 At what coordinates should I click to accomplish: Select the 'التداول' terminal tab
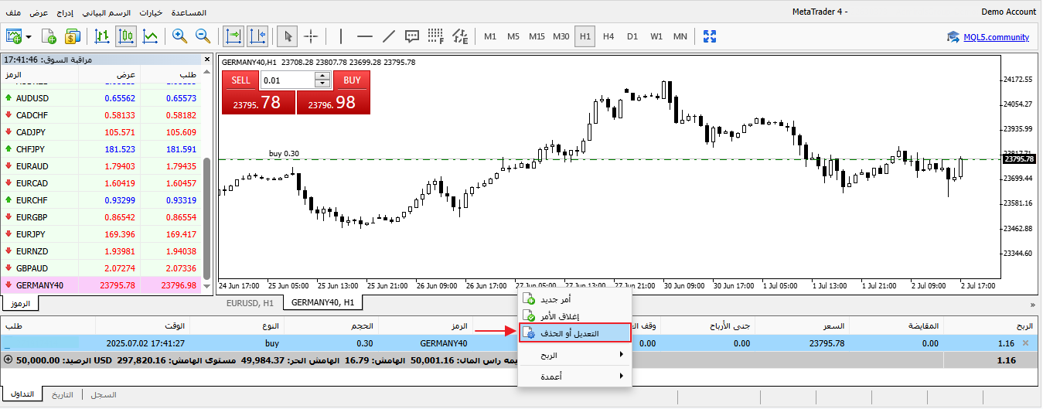22,394
